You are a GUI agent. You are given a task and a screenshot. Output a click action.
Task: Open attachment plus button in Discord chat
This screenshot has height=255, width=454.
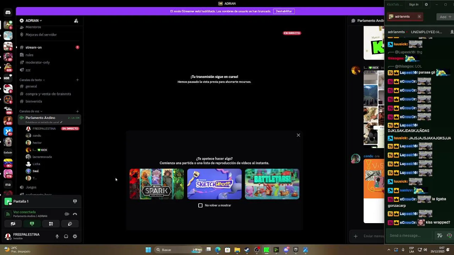pos(355,236)
